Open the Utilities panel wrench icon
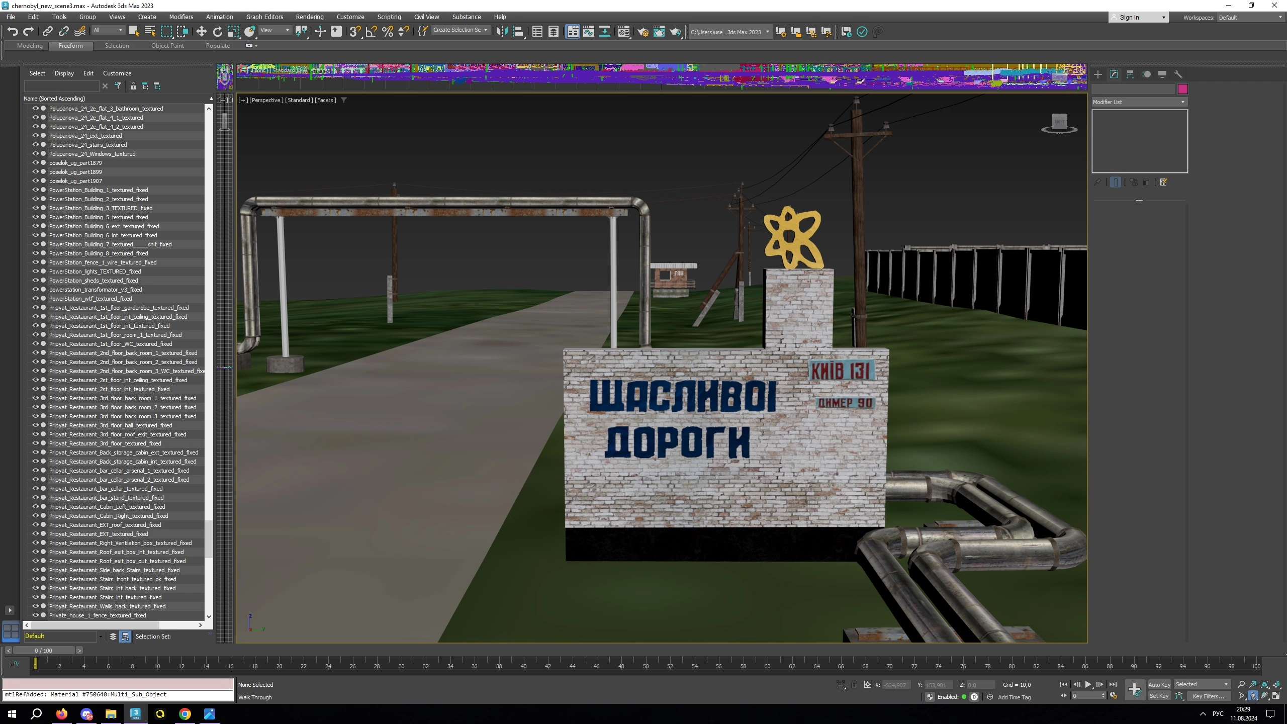Screen dimensions: 1287x724 pyautogui.click(x=1178, y=74)
